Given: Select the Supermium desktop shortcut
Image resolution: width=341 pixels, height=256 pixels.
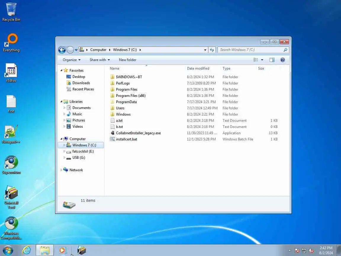Looking at the screenshot, I should click(11, 165).
